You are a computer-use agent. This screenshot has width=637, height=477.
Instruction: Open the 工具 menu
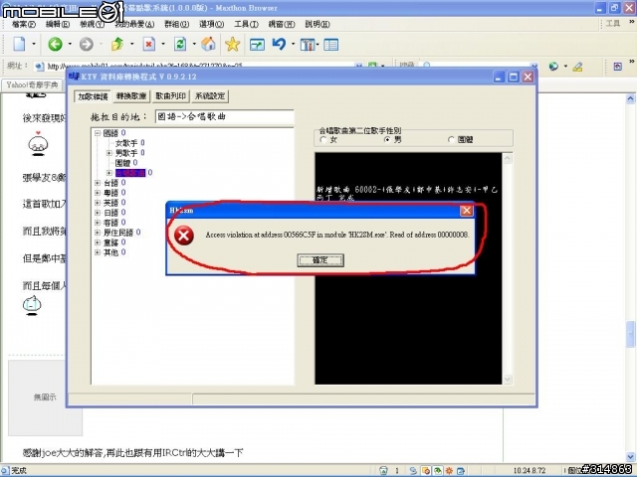246,24
